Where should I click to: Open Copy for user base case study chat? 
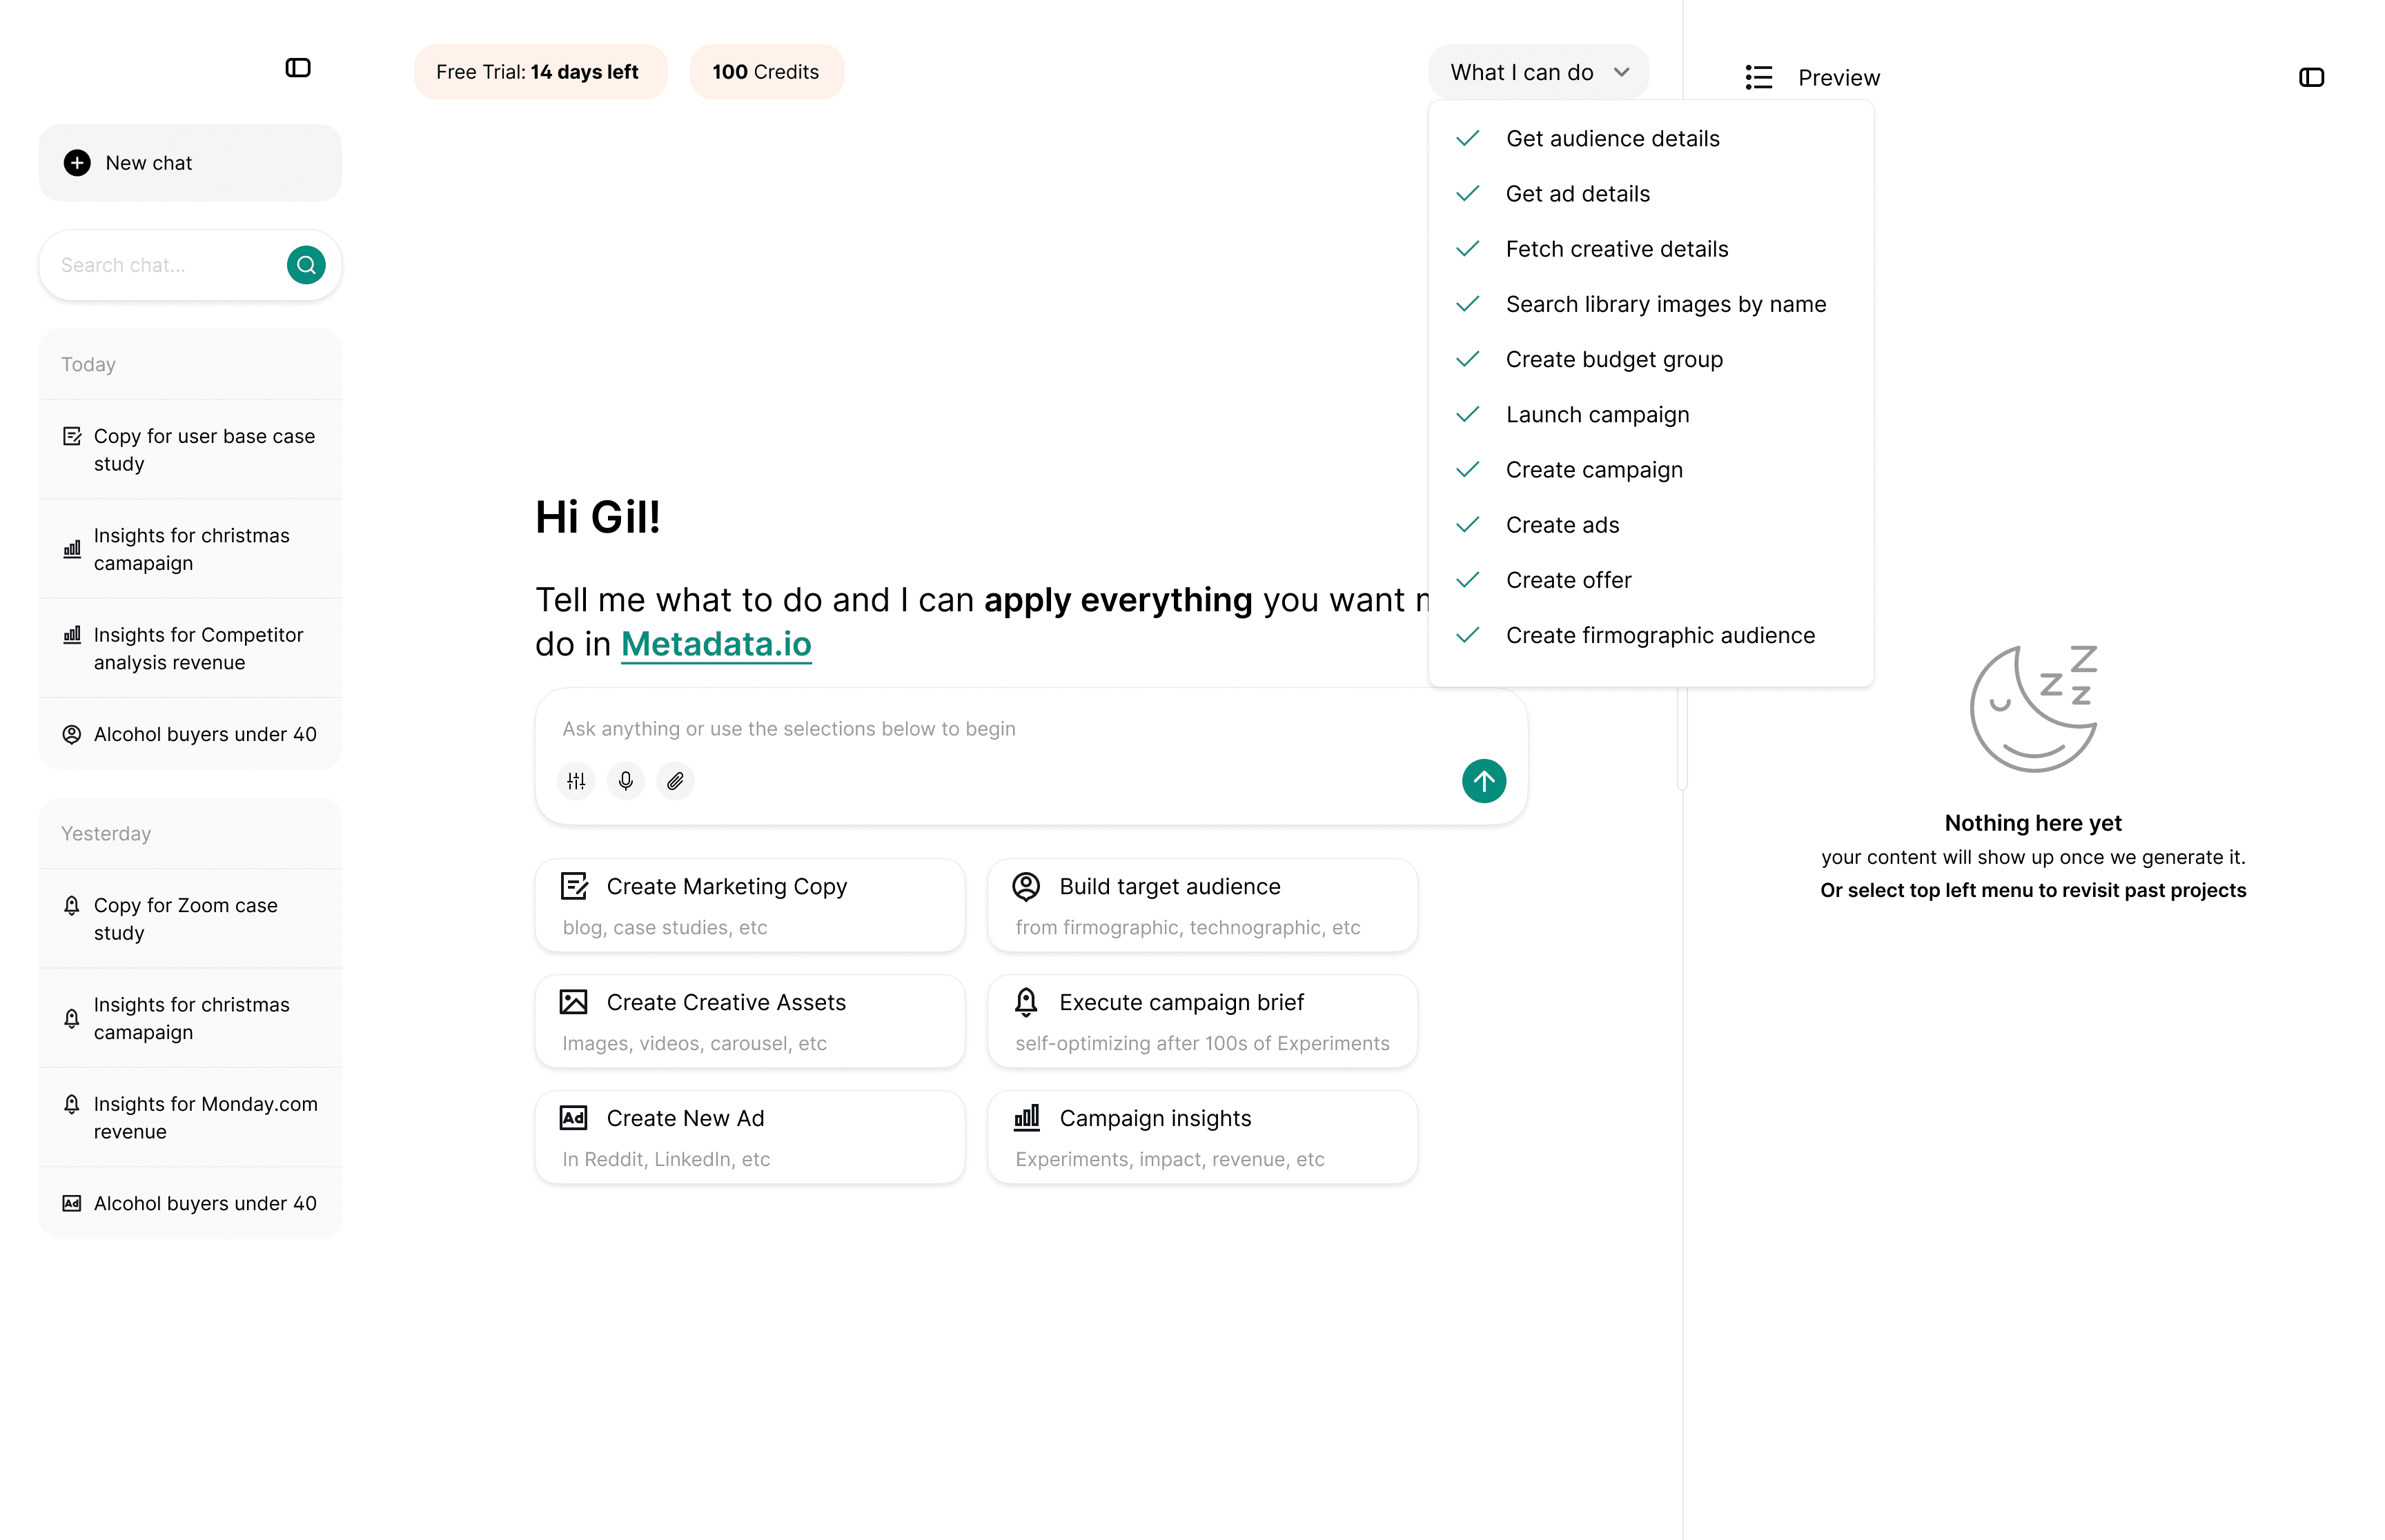tap(203, 449)
